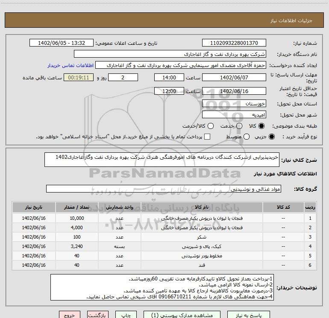Click the price validity date 1402/06/16 field
Viewport: 329px width, 318px height.
point(234,91)
